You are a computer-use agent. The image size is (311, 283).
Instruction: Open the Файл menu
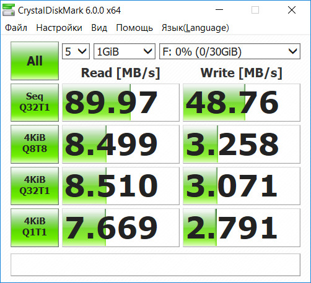tap(16, 28)
